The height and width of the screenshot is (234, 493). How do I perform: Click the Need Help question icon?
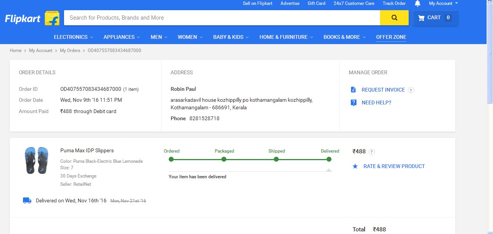point(353,102)
